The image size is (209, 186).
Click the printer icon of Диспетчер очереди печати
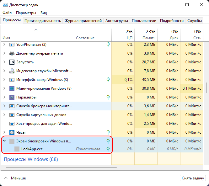tap(12, 53)
